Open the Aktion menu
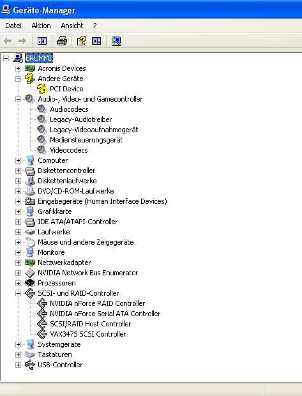302x396 pixels. (41, 26)
